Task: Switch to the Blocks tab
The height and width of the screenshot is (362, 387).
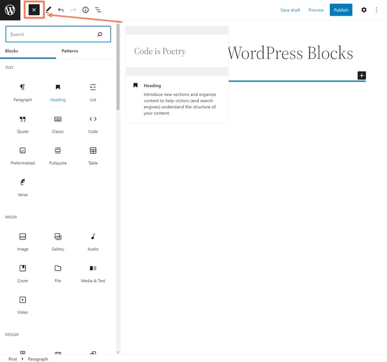Action: [12, 51]
